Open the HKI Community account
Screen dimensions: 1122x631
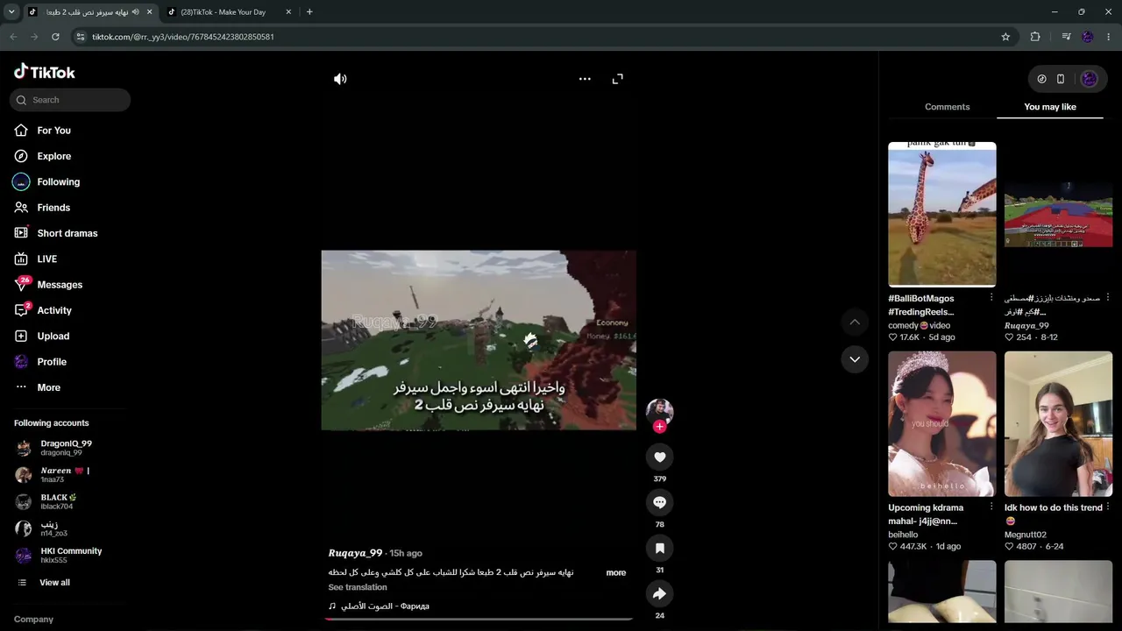pos(70,555)
